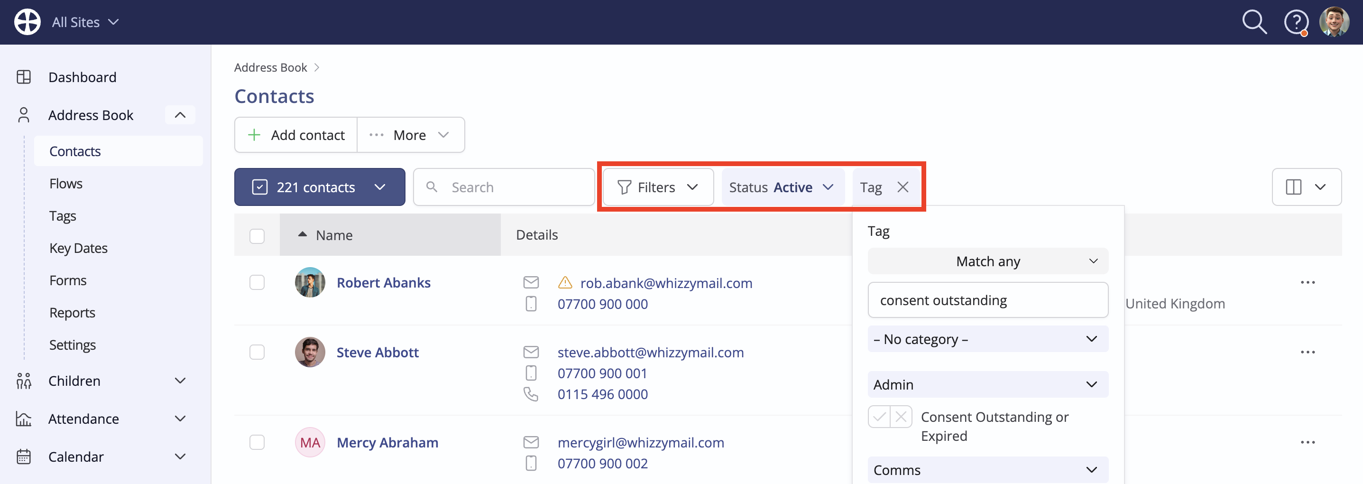This screenshot has height=484, width=1363.
Task: Click the envelope icon for Steve Abbott
Action: click(531, 352)
